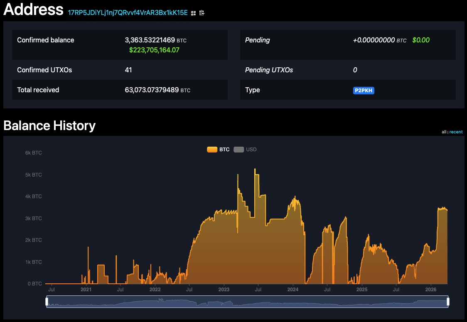The image size is (467, 322).
Task: Open address 17RP5JDiYLj1nj7QRvvf4VrAR3Bx1kK15E link
Action: pyautogui.click(x=128, y=13)
